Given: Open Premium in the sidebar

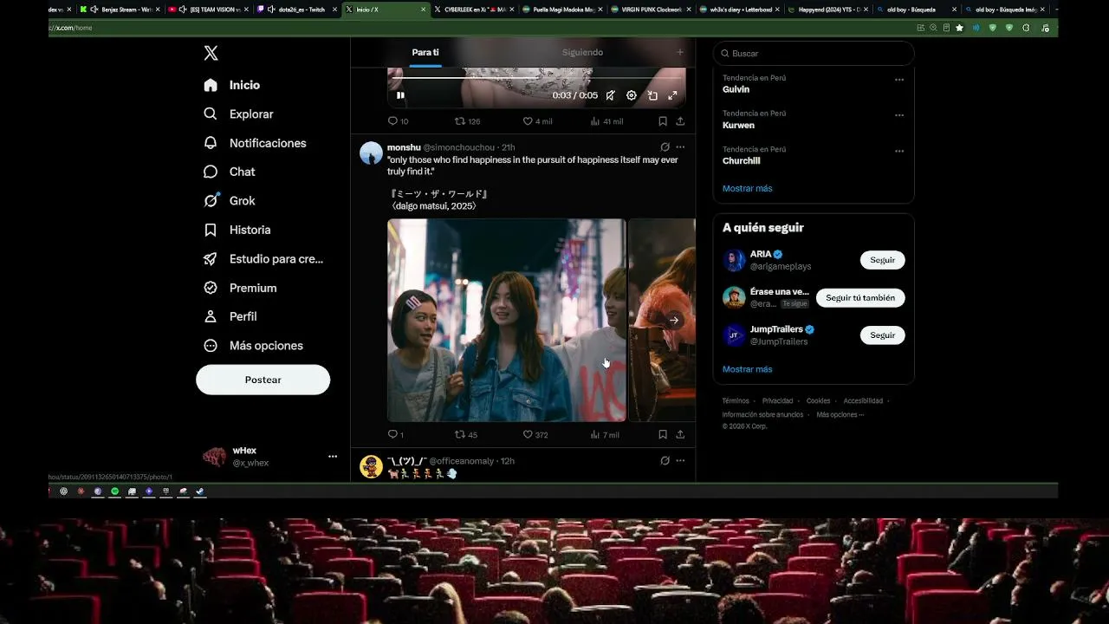Looking at the screenshot, I should (240, 288).
